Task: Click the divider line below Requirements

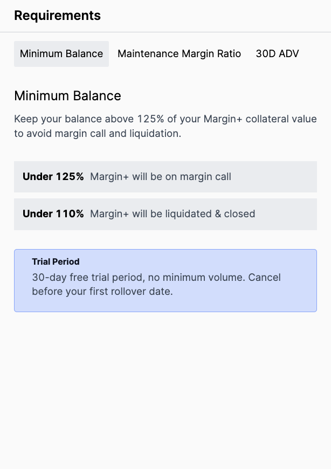Action: pos(165,32)
